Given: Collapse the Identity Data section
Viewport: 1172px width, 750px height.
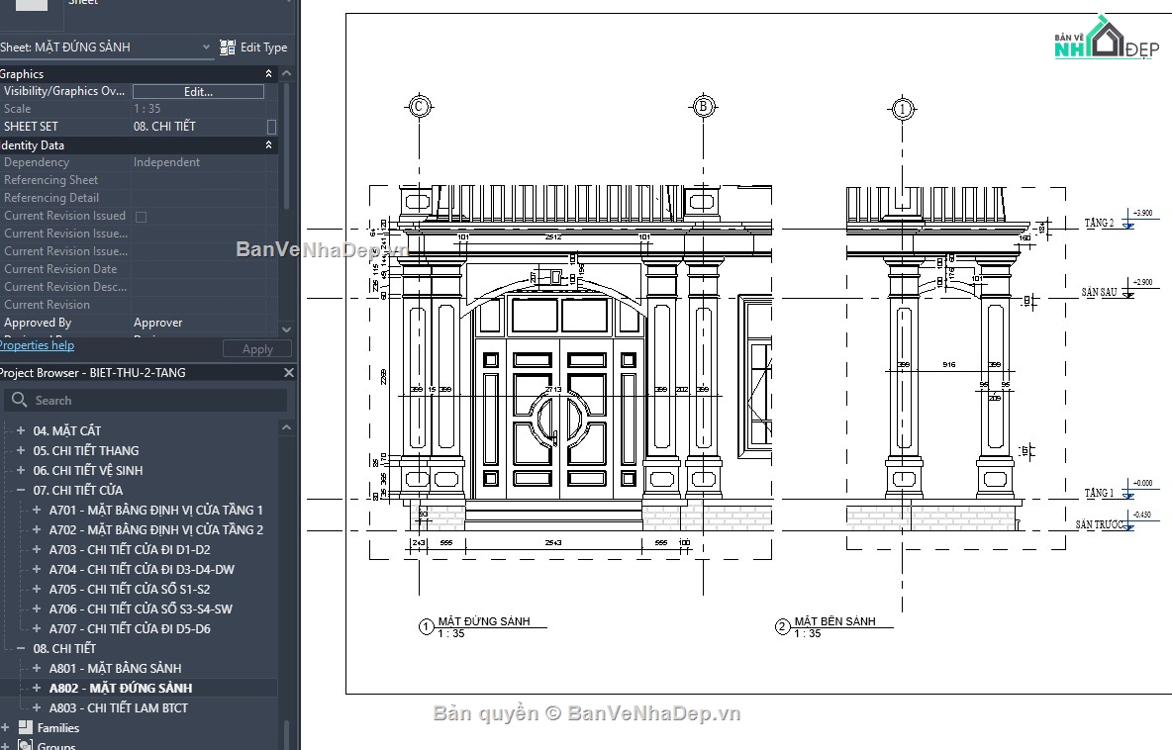Looking at the screenshot, I should (x=268, y=144).
